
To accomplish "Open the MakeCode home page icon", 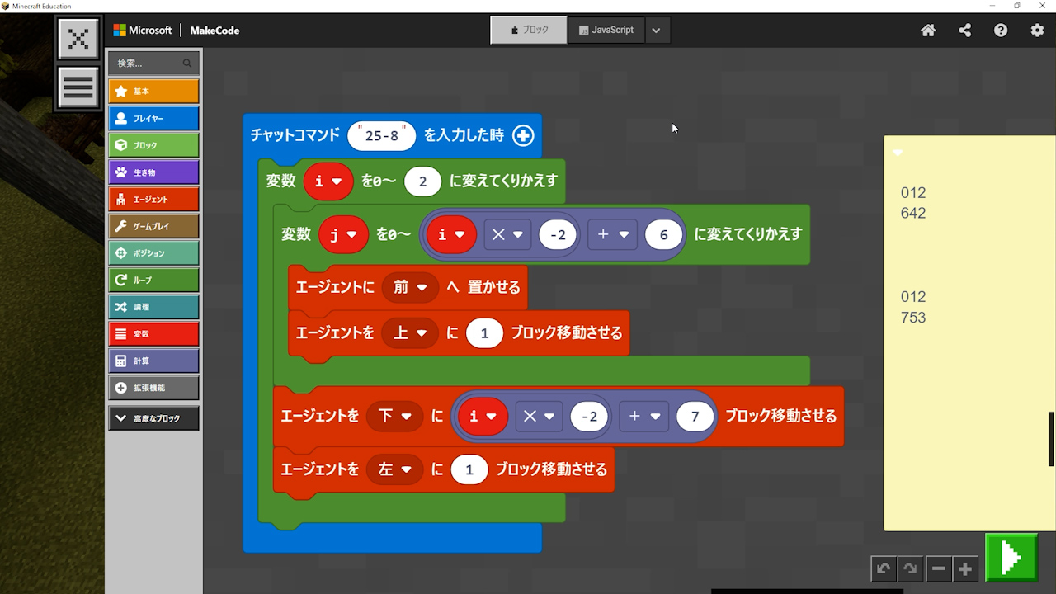I will (928, 31).
